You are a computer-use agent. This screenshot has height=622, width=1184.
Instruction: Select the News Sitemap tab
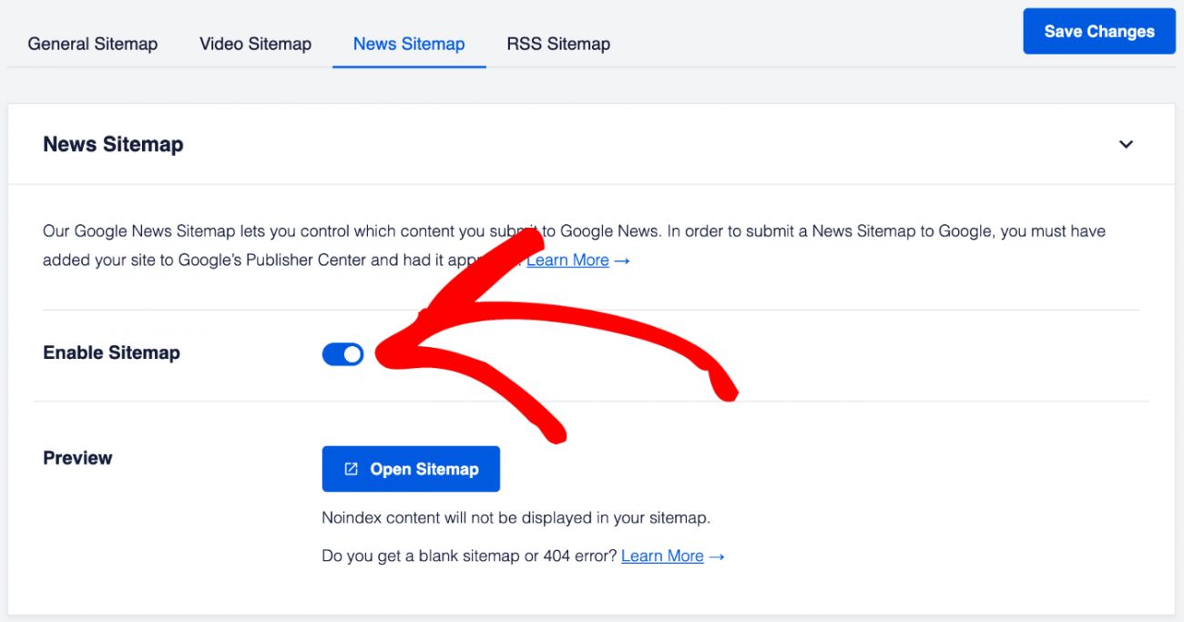point(408,43)
